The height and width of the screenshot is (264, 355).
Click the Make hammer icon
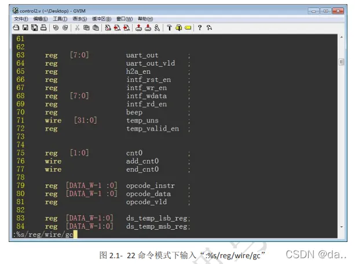(169, 28)
